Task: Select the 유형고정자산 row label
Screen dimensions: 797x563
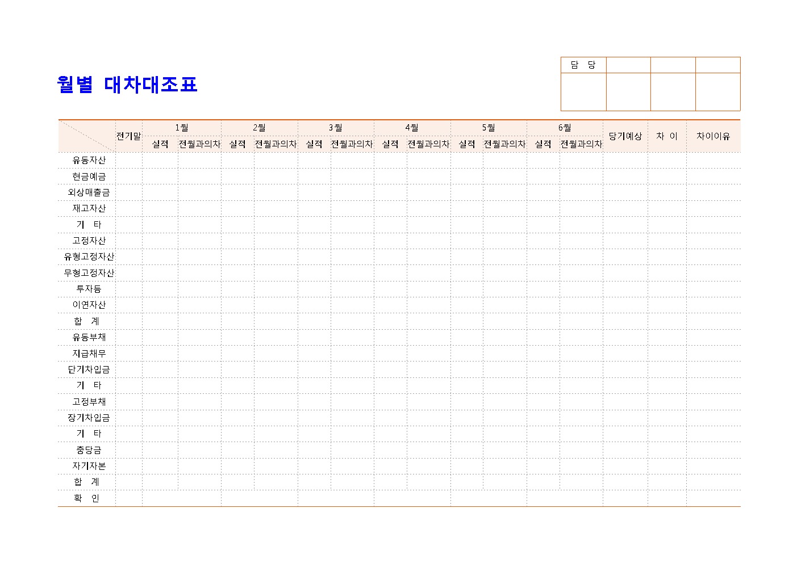Action: pos(89,257)
